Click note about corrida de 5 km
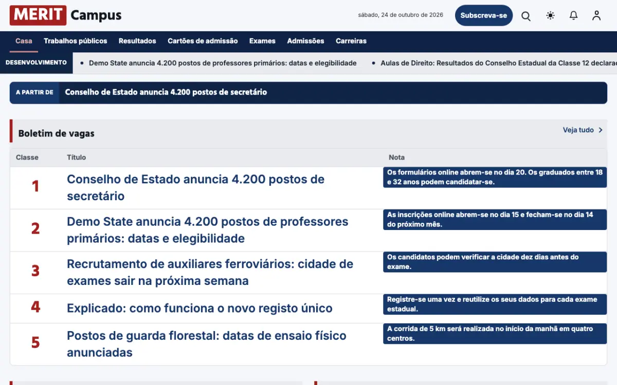Viewport: 617px width, 385px height. [x=495, y=334]
